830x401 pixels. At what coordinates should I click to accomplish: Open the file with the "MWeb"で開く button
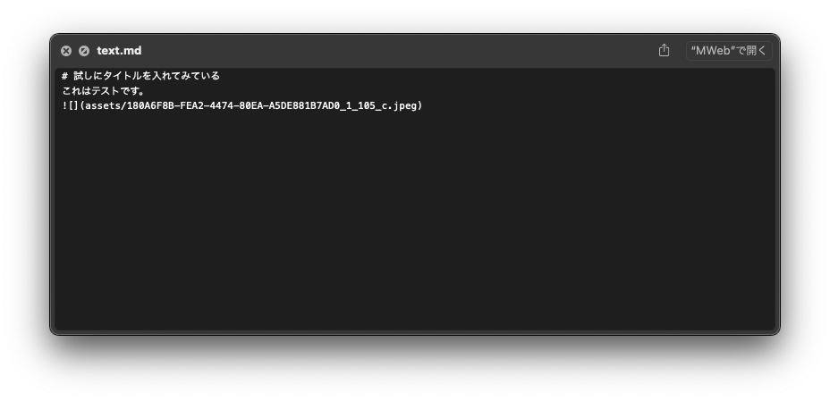pos(729,51)
